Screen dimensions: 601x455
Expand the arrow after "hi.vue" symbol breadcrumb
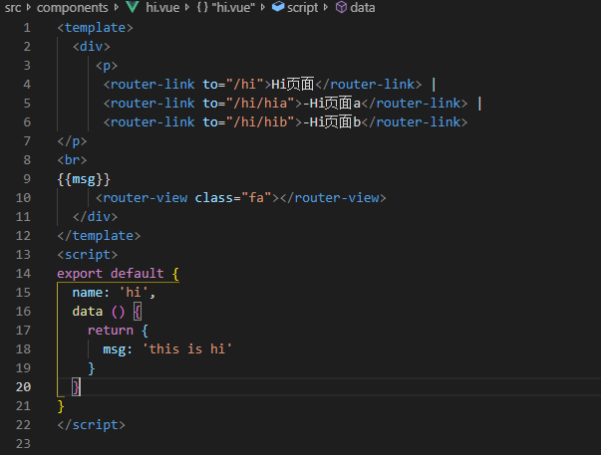coord(262,7)
